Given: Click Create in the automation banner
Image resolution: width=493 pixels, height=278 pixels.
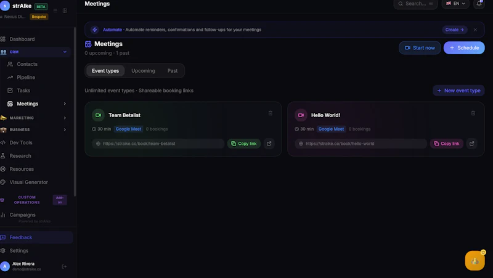Looking at the screenshot, I should (x=454, y=30).
